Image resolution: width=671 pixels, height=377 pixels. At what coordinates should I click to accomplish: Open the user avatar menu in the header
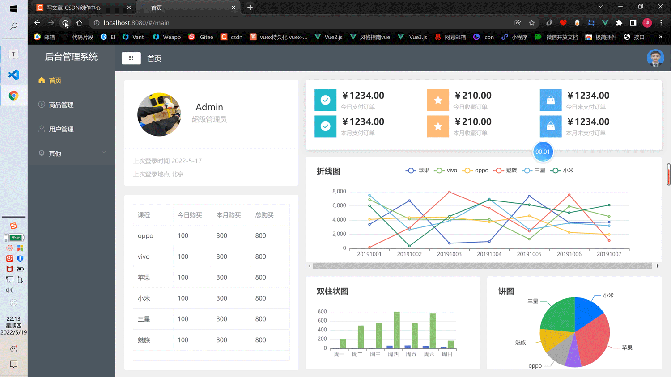pyautogui.click(x=655, y=58)
